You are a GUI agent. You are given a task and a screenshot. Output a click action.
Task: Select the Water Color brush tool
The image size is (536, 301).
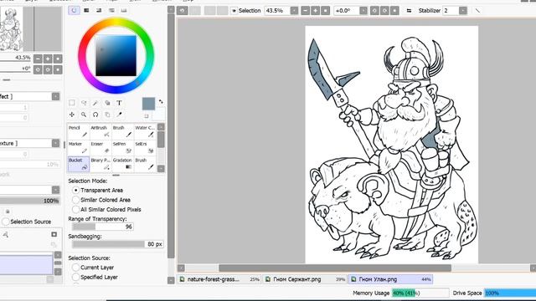click(145, 131)
